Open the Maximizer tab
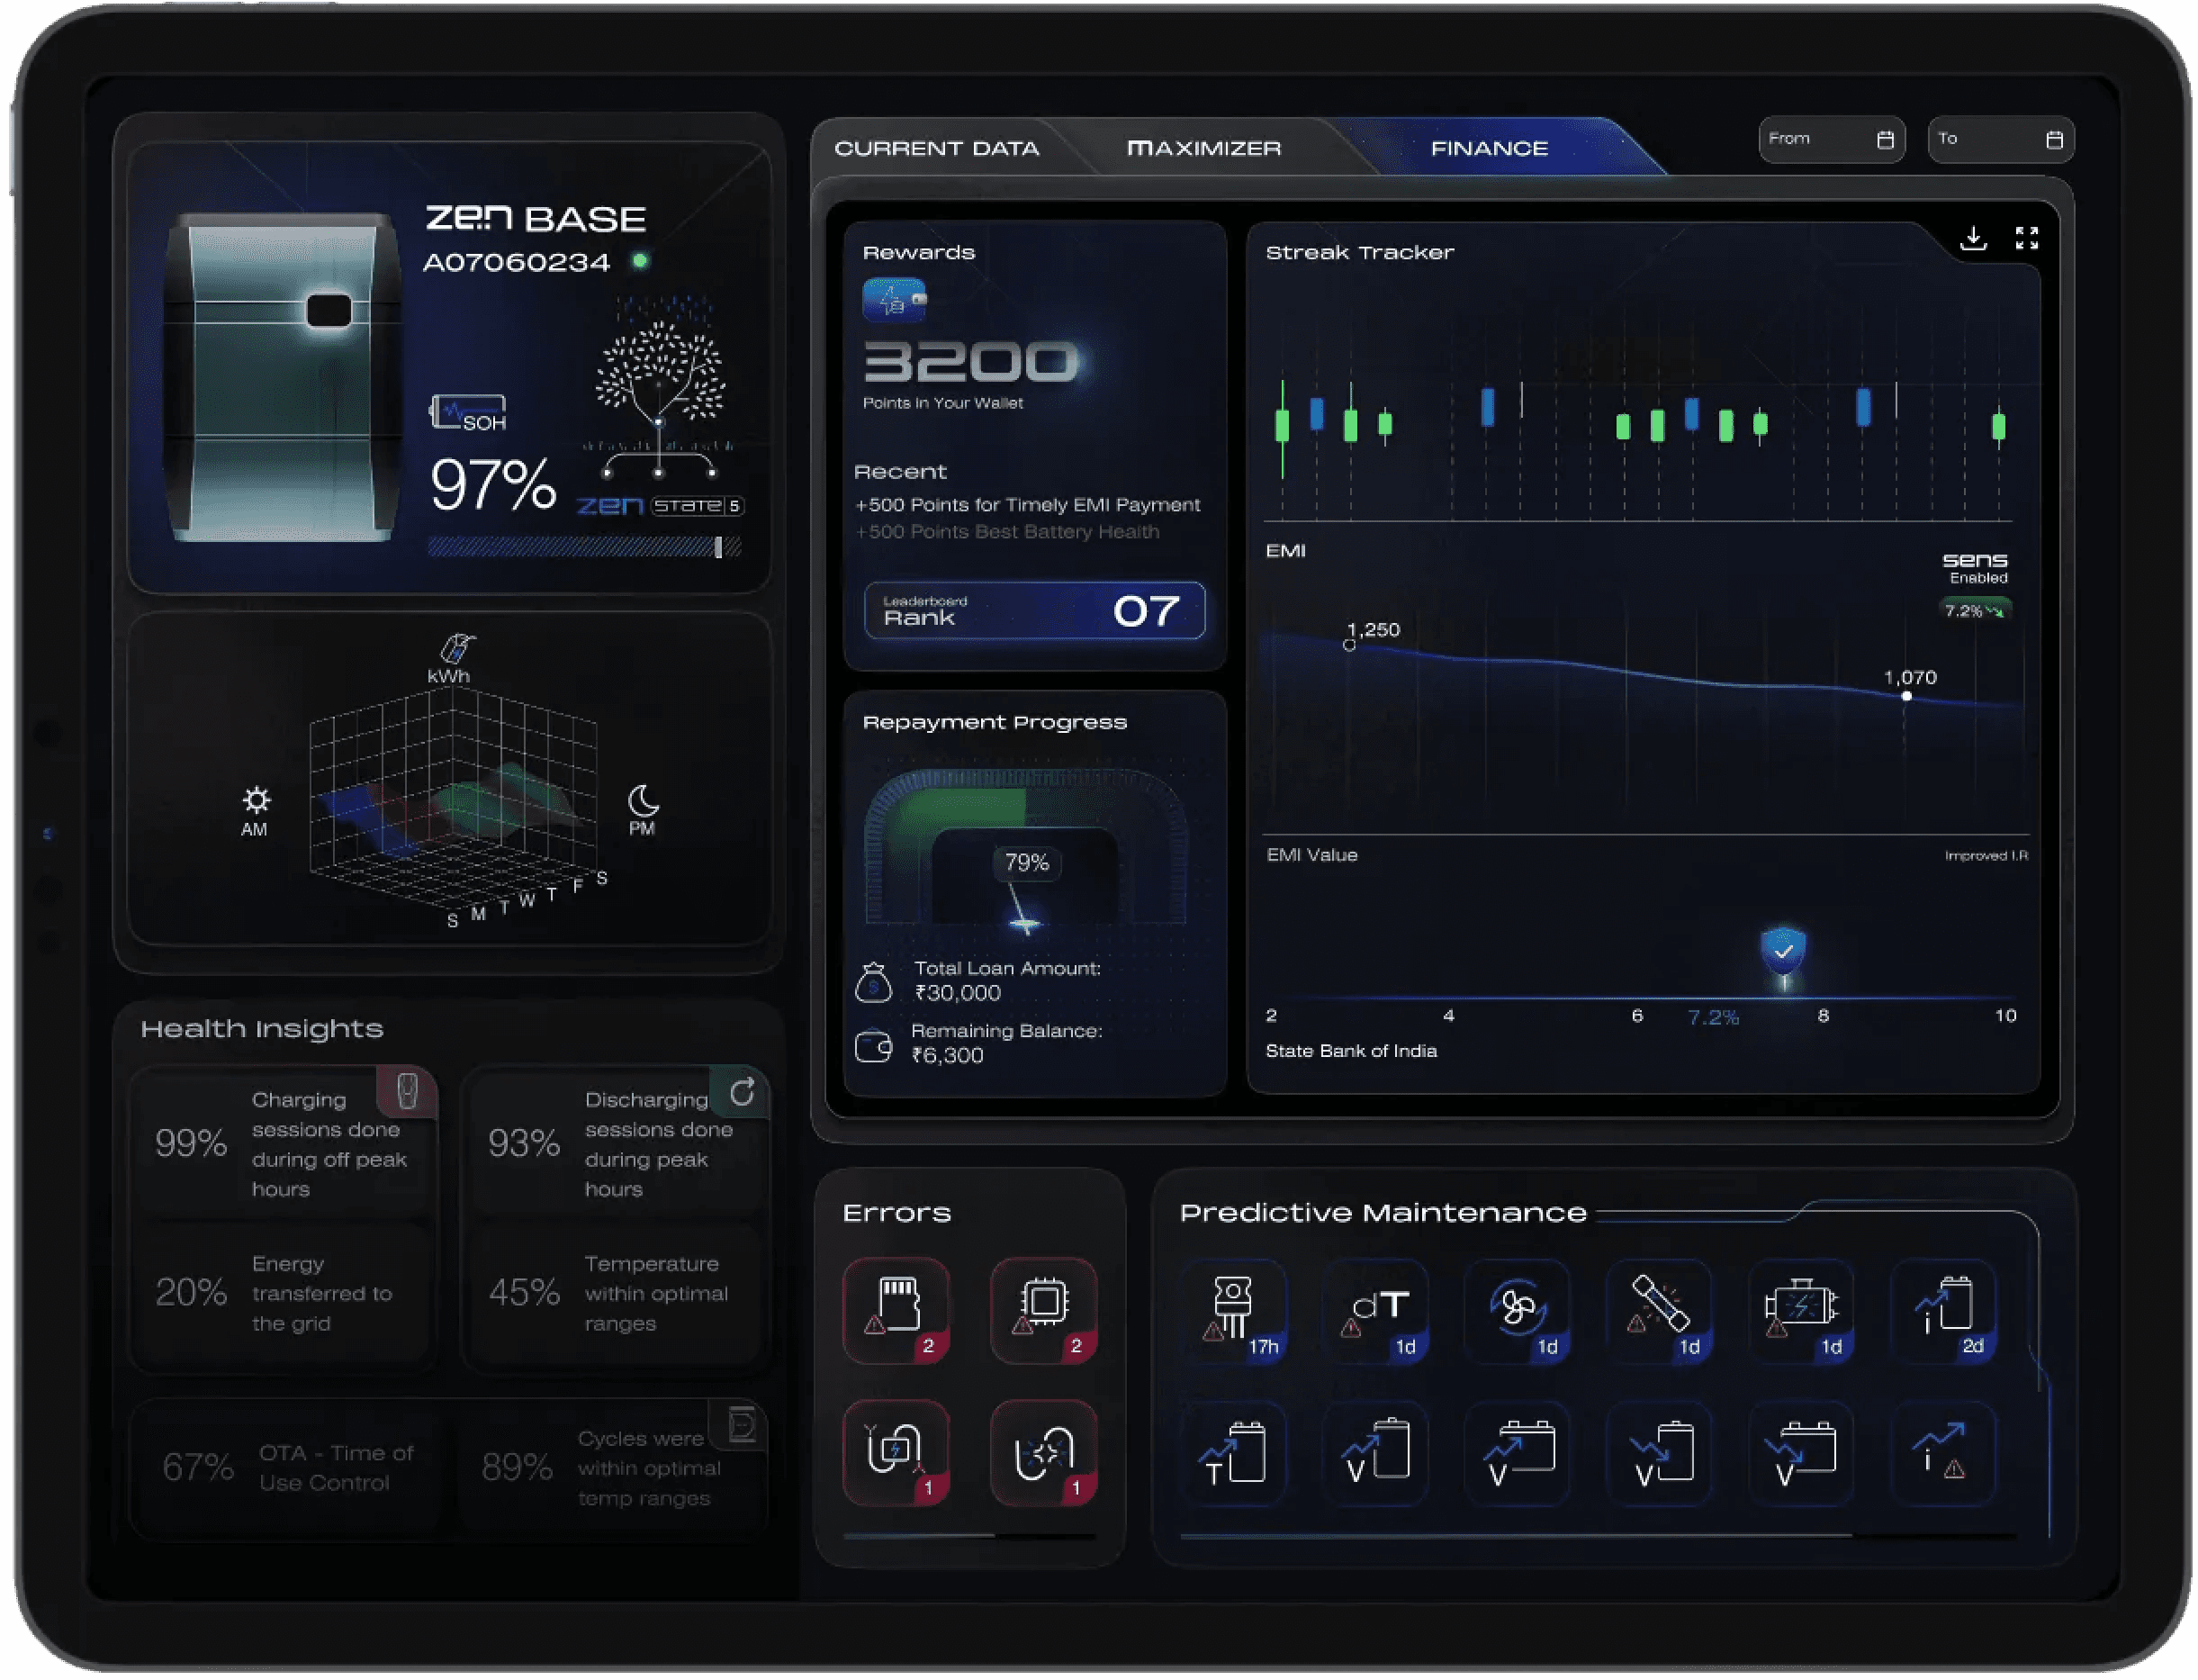Screen dimensions: 2198x1680 pos(1203,149)
